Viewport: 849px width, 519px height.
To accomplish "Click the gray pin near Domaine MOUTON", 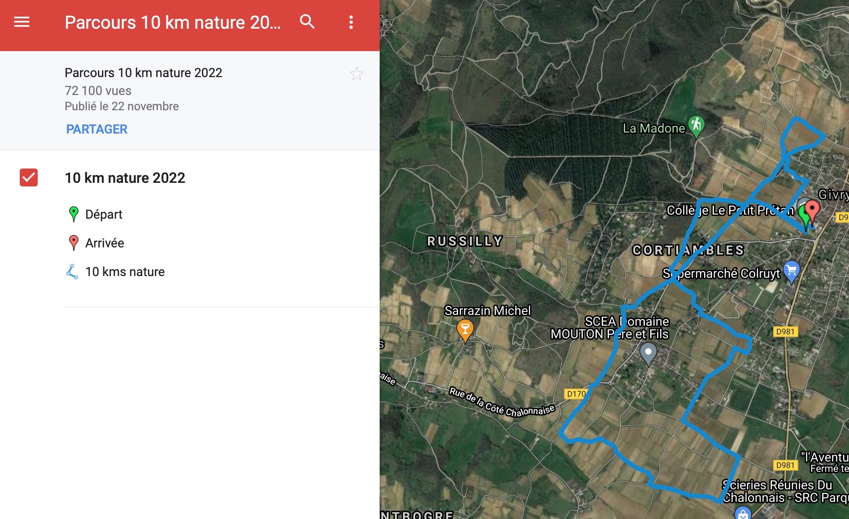I will click(648, 353).
